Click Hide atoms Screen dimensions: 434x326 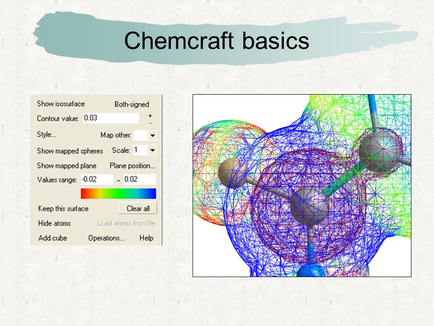pyautogui.click(x=55, y=223)
